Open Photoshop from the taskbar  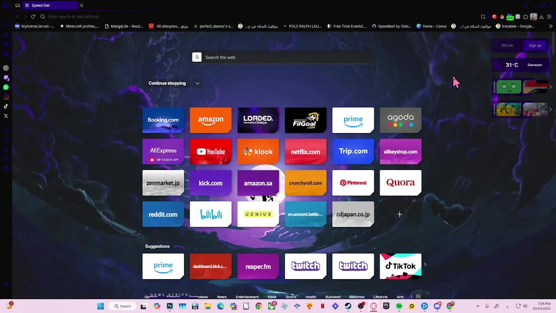pos(169,306)
